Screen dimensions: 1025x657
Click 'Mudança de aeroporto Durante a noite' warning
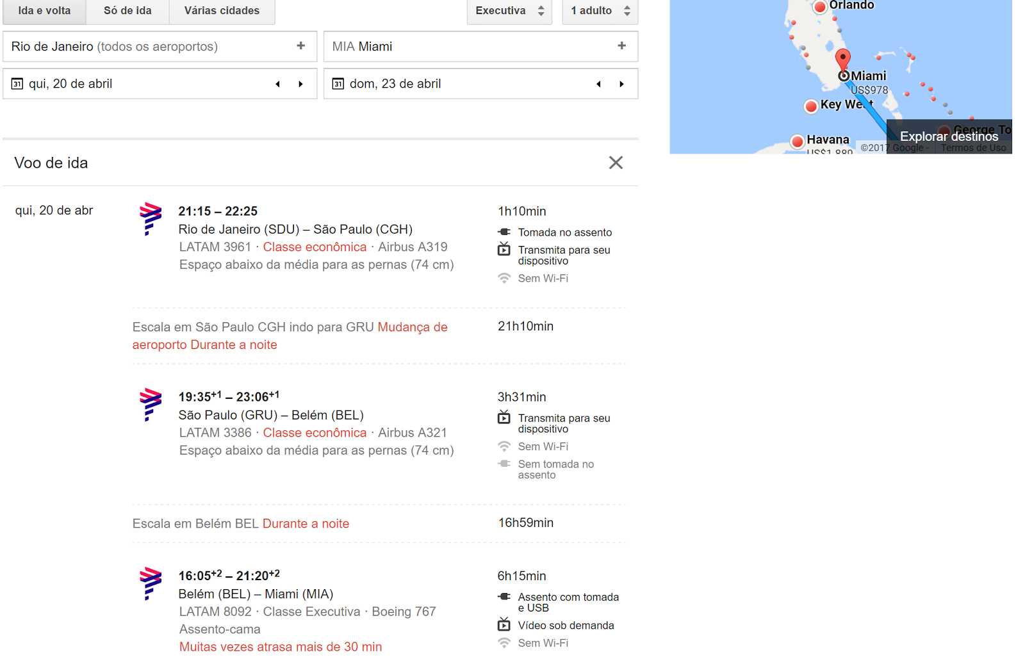click(x=290, y=336)
